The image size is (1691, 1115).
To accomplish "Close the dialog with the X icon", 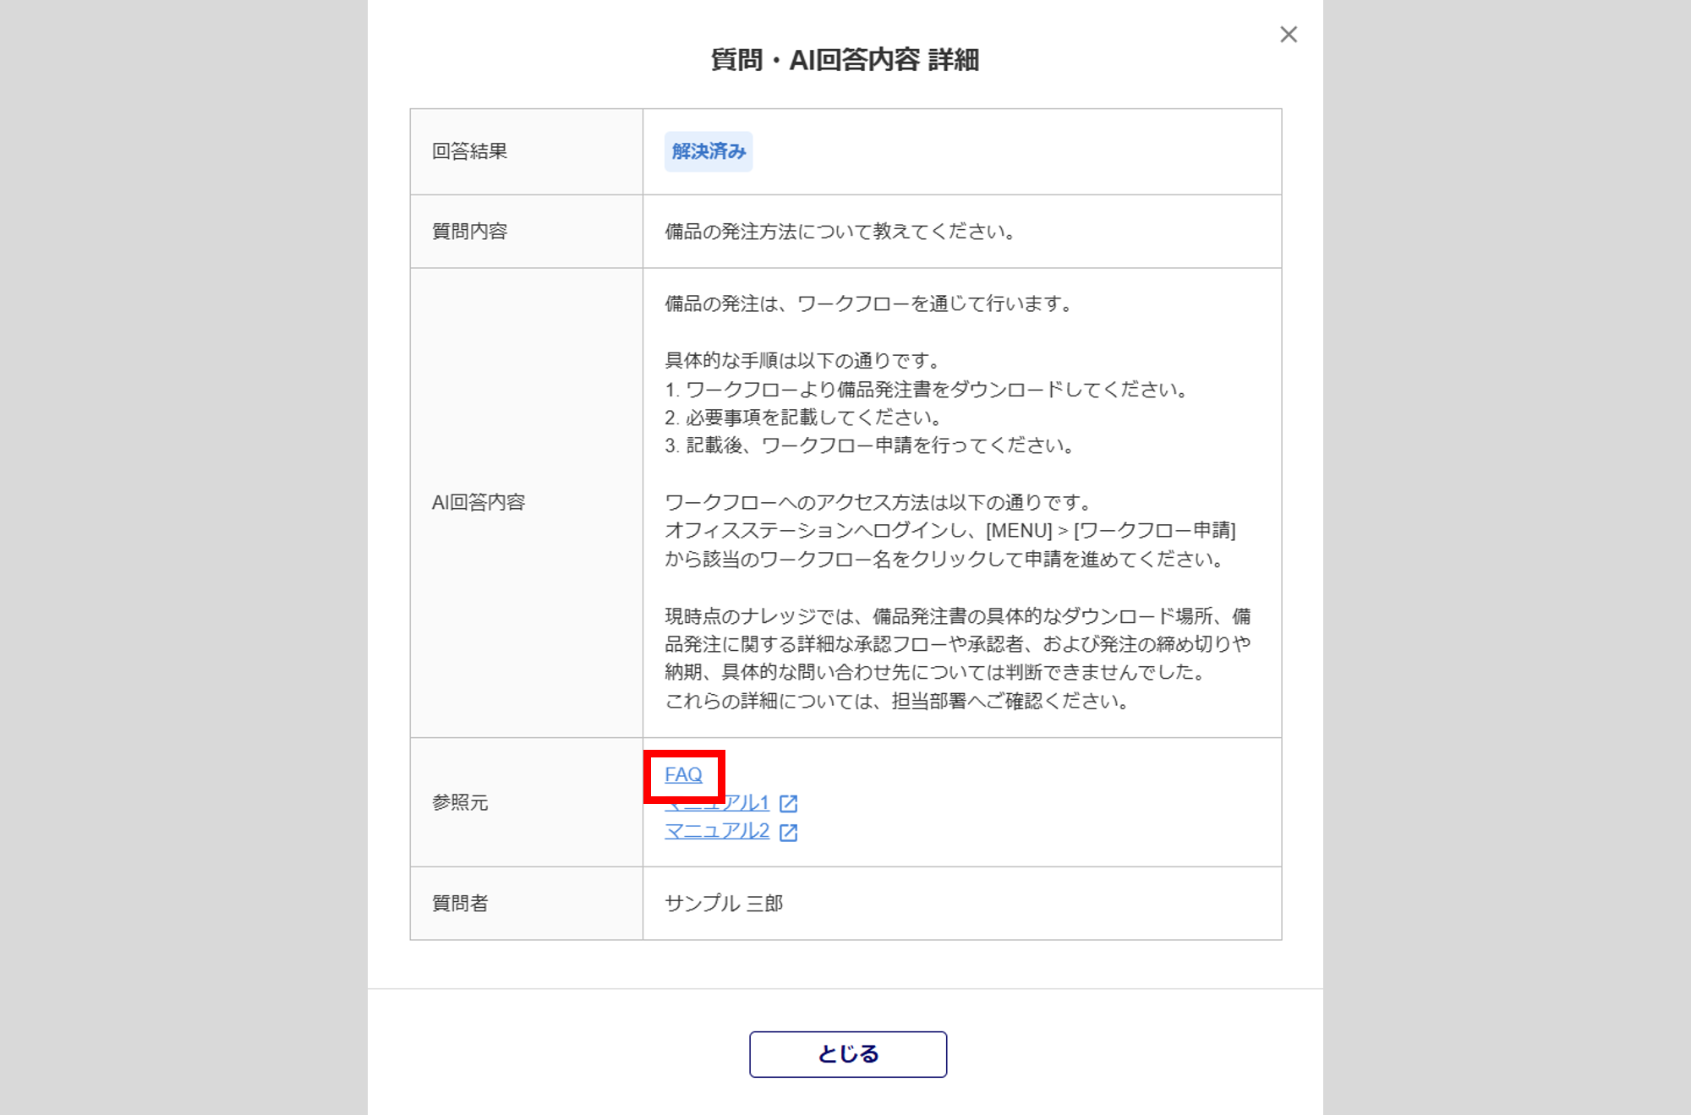I will (1288, 35).
